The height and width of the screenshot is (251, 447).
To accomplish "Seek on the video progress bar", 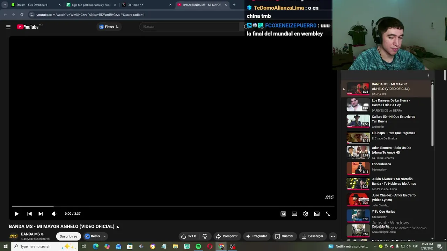I will tap(173, 207).
